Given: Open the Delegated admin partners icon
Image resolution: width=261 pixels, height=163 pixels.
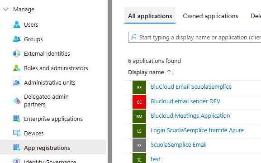Looking at the screenshot, I should (17, 101).
